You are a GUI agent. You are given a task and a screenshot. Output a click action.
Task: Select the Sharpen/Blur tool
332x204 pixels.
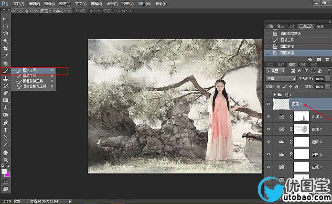point(6,107)
